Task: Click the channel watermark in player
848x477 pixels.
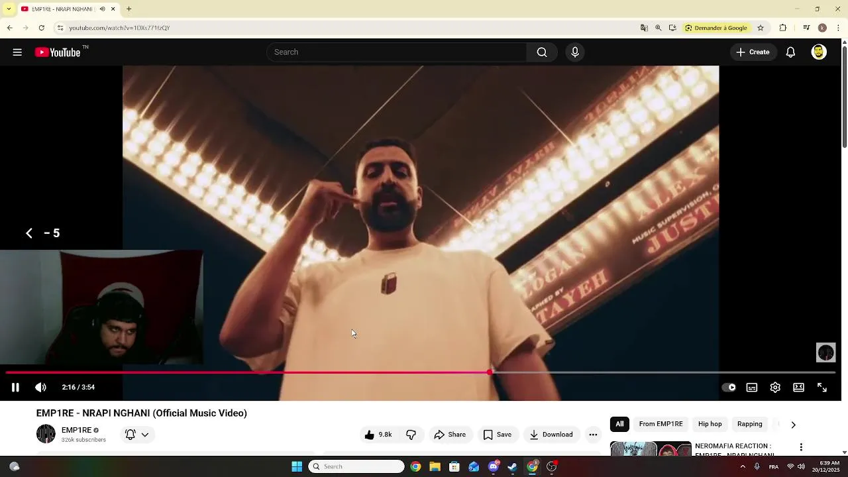Action: tap(825, 352)
